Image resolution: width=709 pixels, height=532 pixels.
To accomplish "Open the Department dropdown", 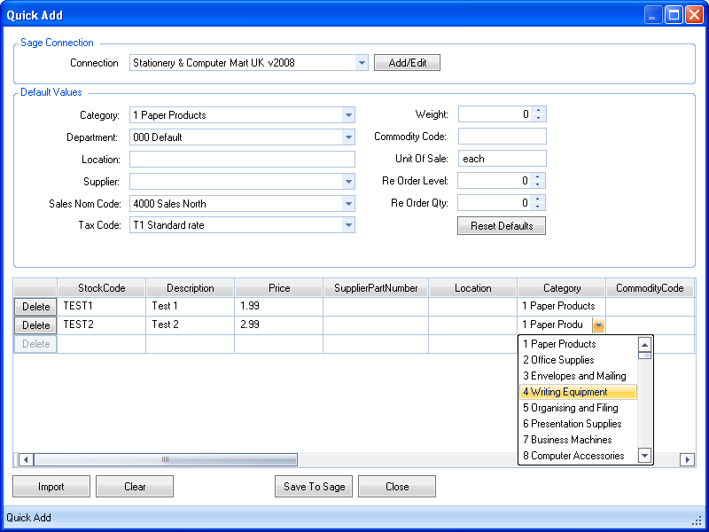I will tap(348, 137).
